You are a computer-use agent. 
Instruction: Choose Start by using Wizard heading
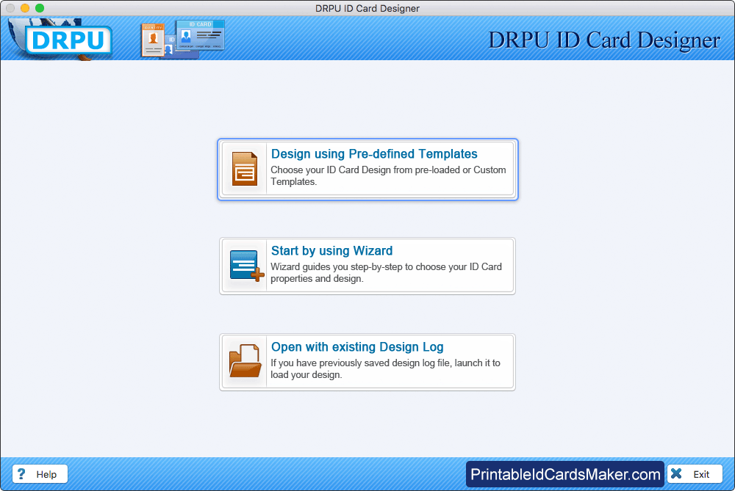click(x=332, y=251)
